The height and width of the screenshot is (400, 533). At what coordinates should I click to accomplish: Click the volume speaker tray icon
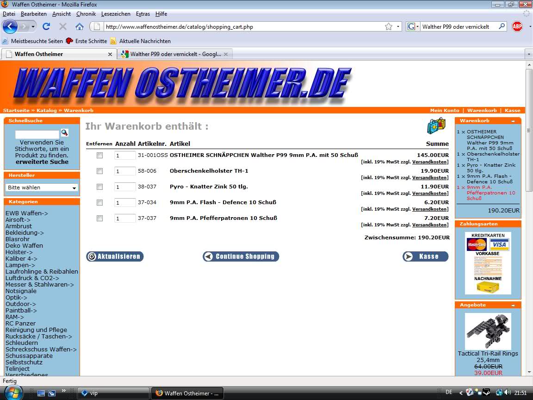(508, 393)
